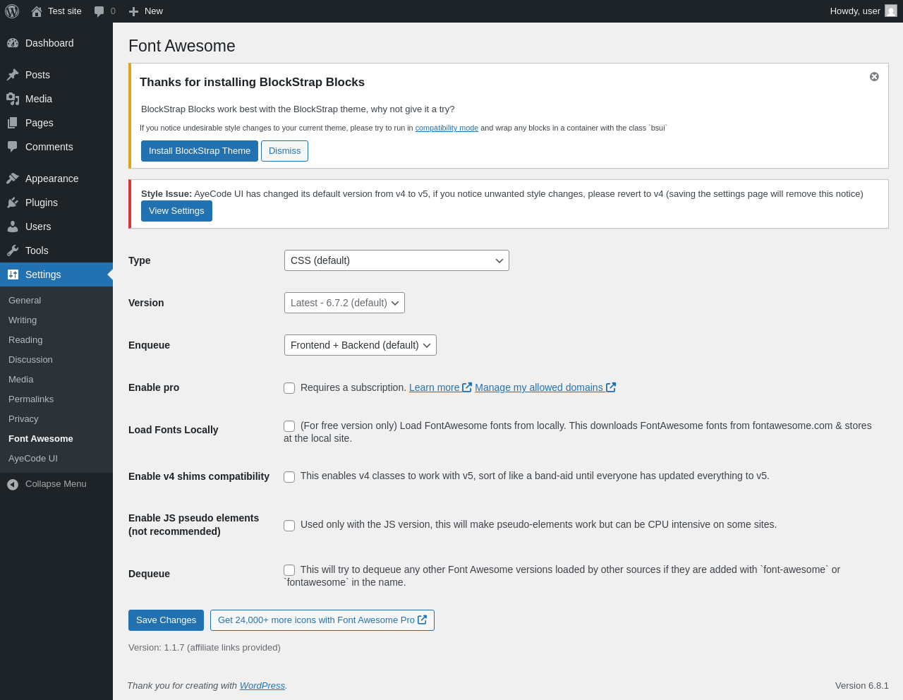Screen dimensions: 903x700
Task: Toggle the Dequeue checkbox
Action: click(x=289, y=570)
